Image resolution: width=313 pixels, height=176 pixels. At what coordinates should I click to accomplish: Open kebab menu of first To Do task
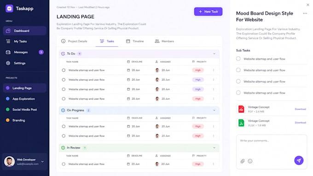pyautogui.click(x=214, y=70)
